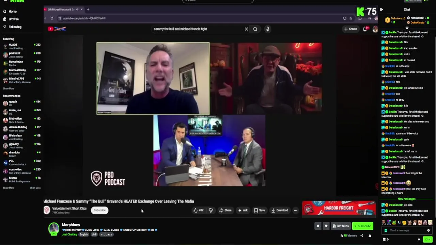436x245 pixels.
Task: Open new tab in streamed browser
Action: pos(88,9)
